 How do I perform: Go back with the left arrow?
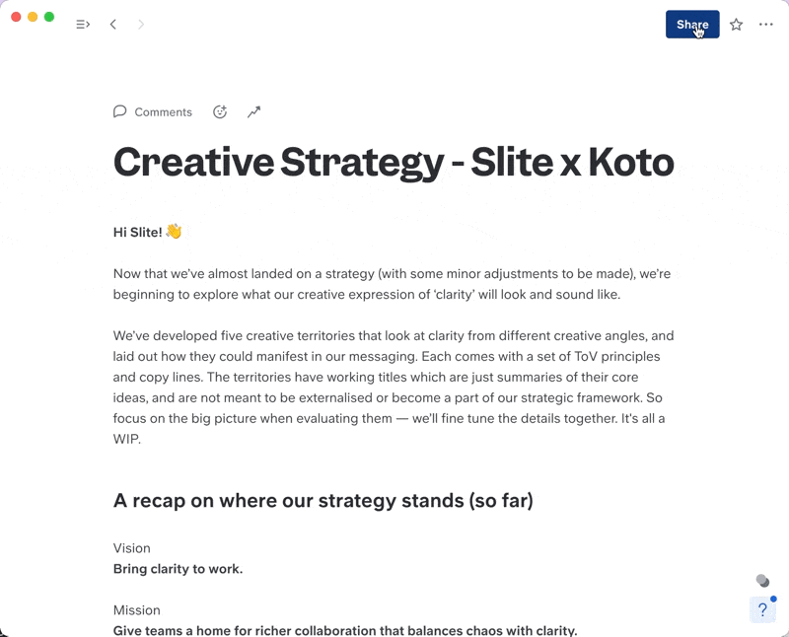point(113,24)
